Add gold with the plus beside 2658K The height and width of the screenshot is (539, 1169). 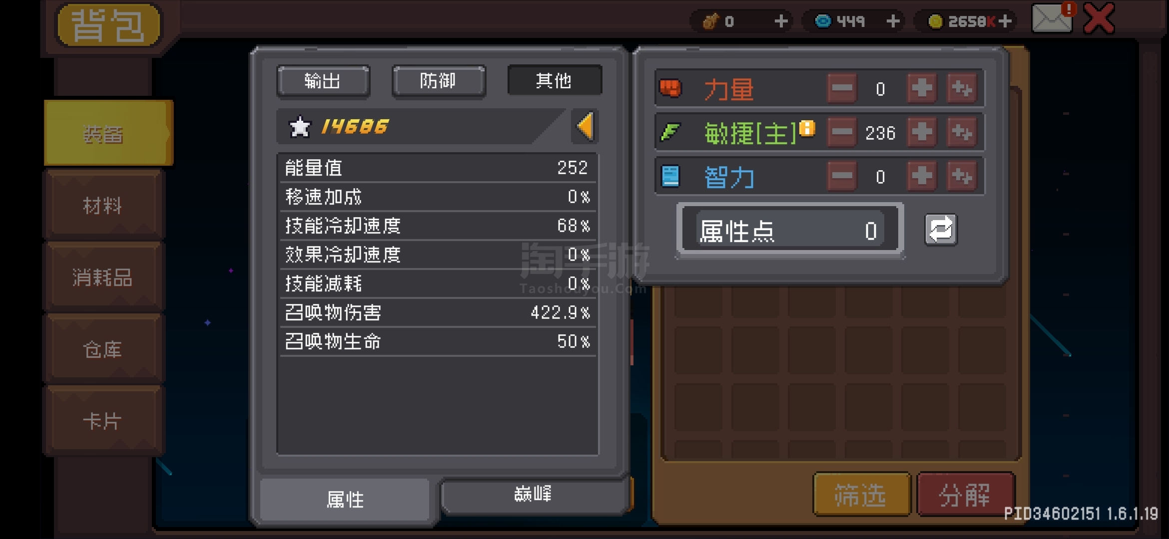(x=1005, y=21)
